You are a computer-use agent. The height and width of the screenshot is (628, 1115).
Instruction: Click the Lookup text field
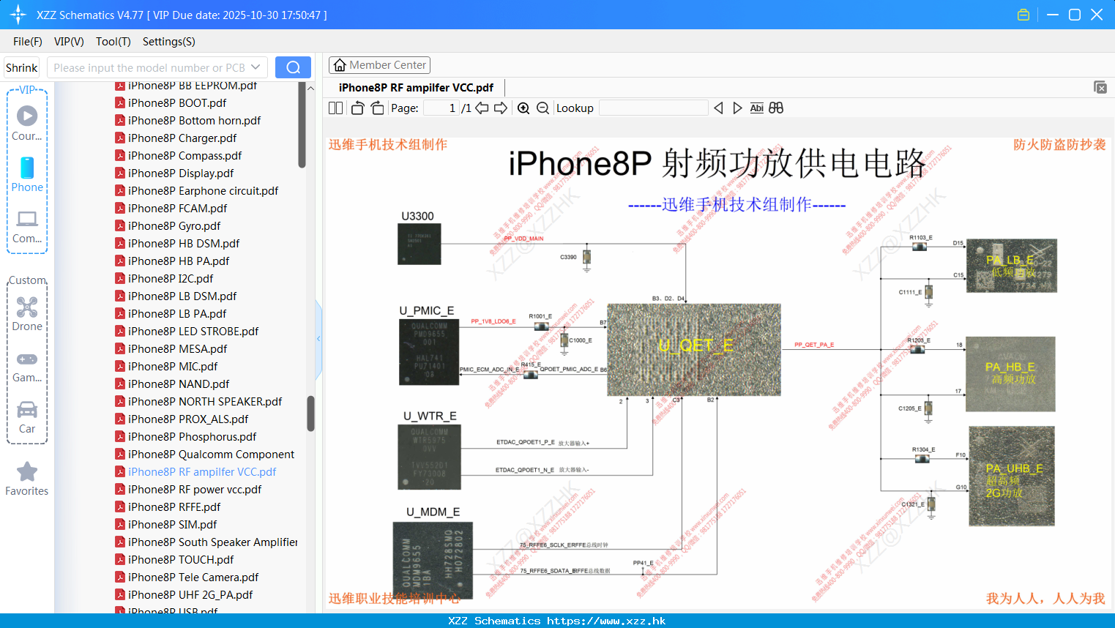click(653, 108)
